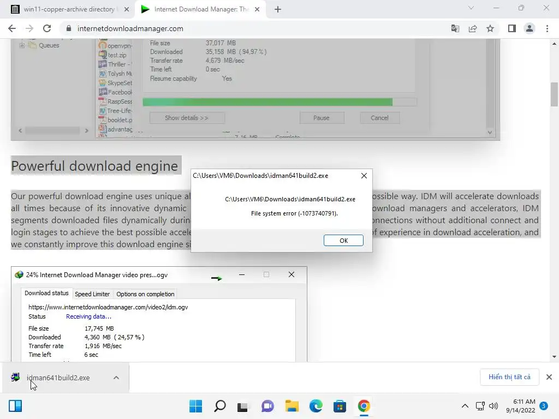Open the translate page icon
Screen dimensions: 559x419
tap(455, 28)
